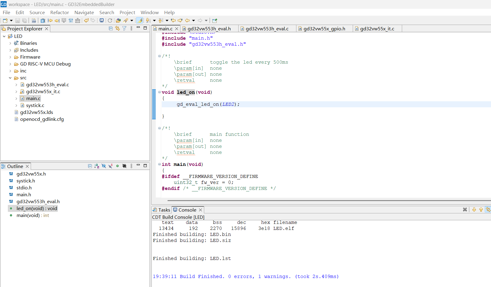Go to next console error arrow
491x287 pixels.
tap(474, 209)
